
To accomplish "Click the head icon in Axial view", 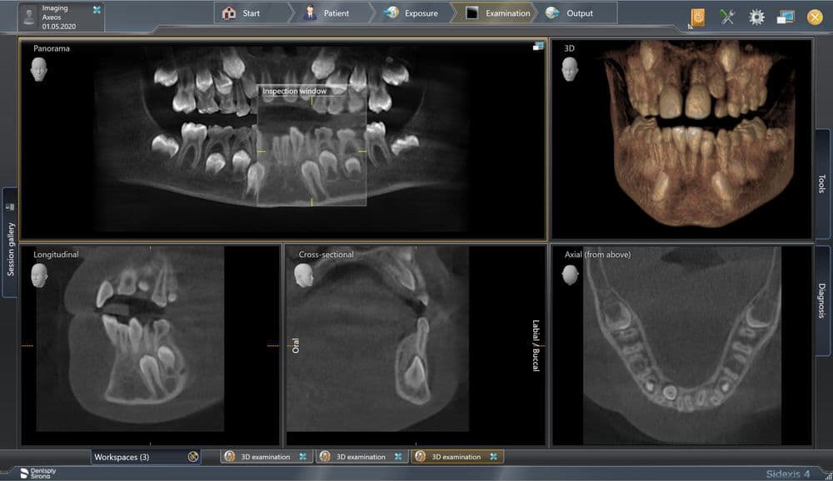I will pos(570,275).
